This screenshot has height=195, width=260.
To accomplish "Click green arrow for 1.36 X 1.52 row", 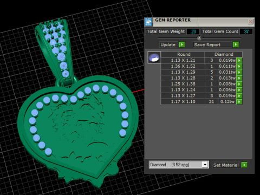I will coord(239,66).
